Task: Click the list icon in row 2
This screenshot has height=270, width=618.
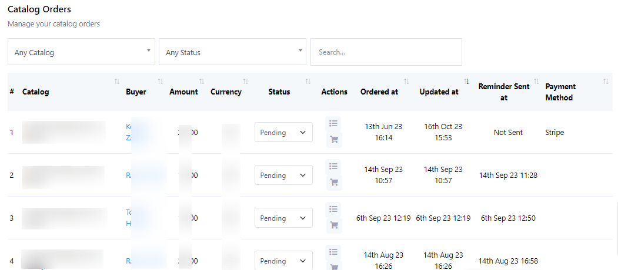Action: [333, 166]
